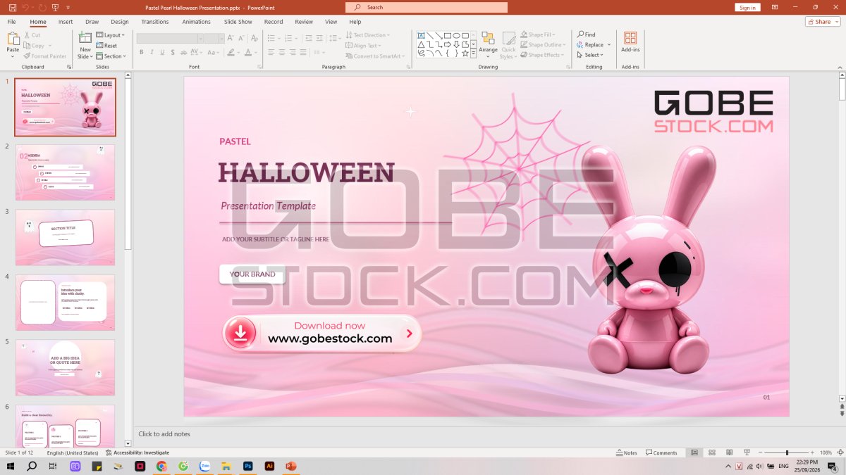Toggle Italic formatting
Screen dimensions: 846x475
(152, 52)
